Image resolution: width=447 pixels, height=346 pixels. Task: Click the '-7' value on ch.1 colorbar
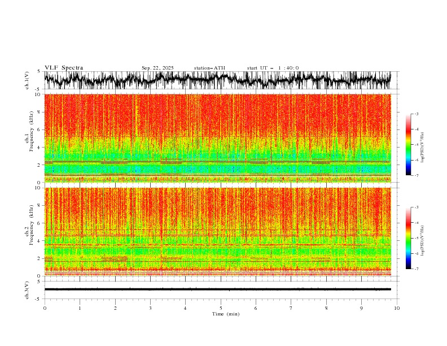(x=416, y=175)
